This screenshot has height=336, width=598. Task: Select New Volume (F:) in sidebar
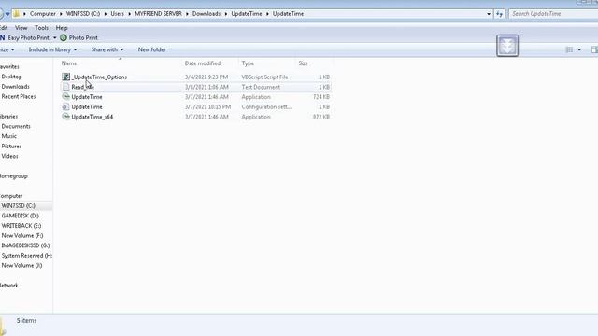point(22,235)
